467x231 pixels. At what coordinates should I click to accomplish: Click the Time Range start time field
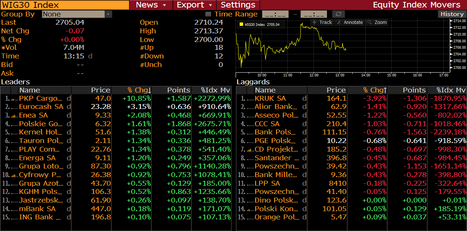tap(275, 14)
